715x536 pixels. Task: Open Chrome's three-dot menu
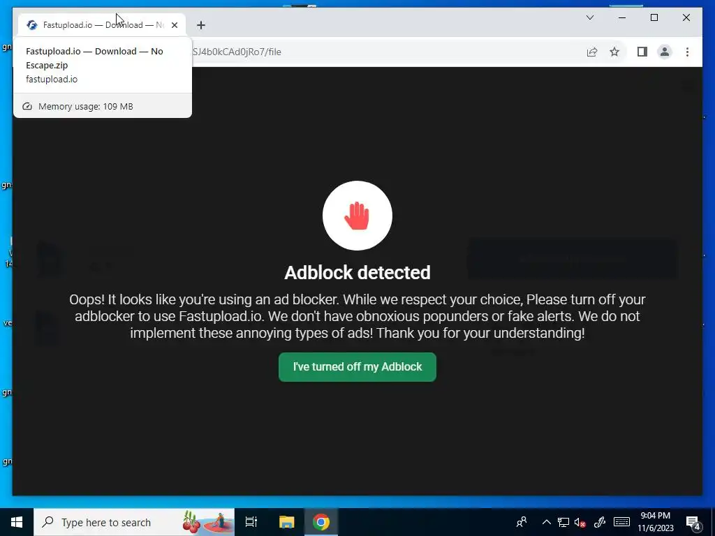coord(687,52)
